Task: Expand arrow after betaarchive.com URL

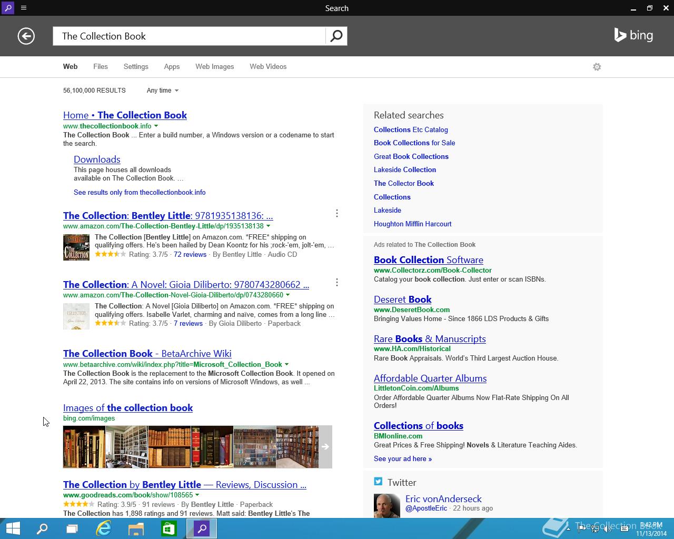Action: pos(286,364)
